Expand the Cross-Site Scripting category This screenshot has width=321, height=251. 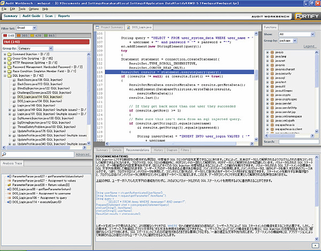pos(4,59)
